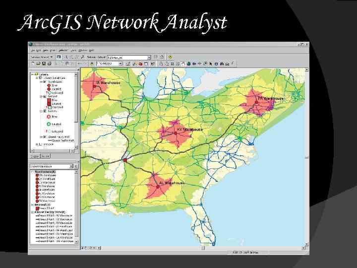Image resolution: width=357 pixels, height=268 pixels.
Task: Collapse the Warehouses sublayer legend
Action: (41, 81)
